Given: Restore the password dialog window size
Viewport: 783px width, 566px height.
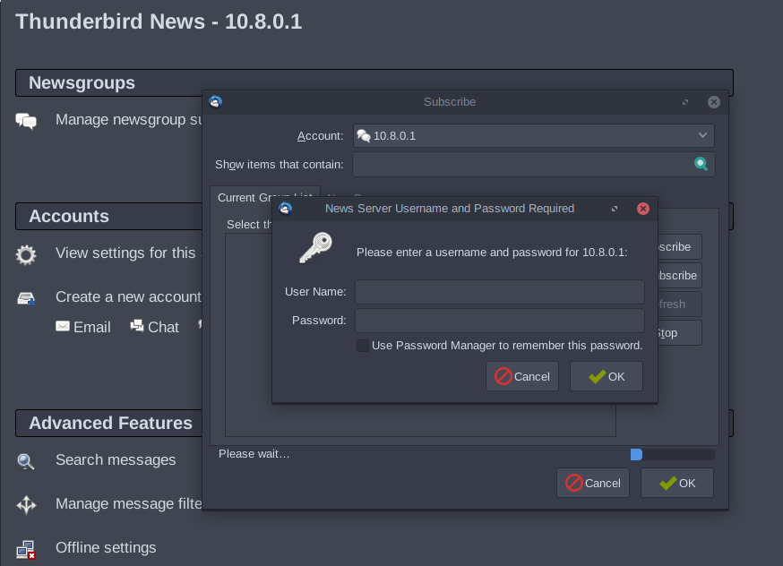Looking at the screenshot, I should (615, 209).
